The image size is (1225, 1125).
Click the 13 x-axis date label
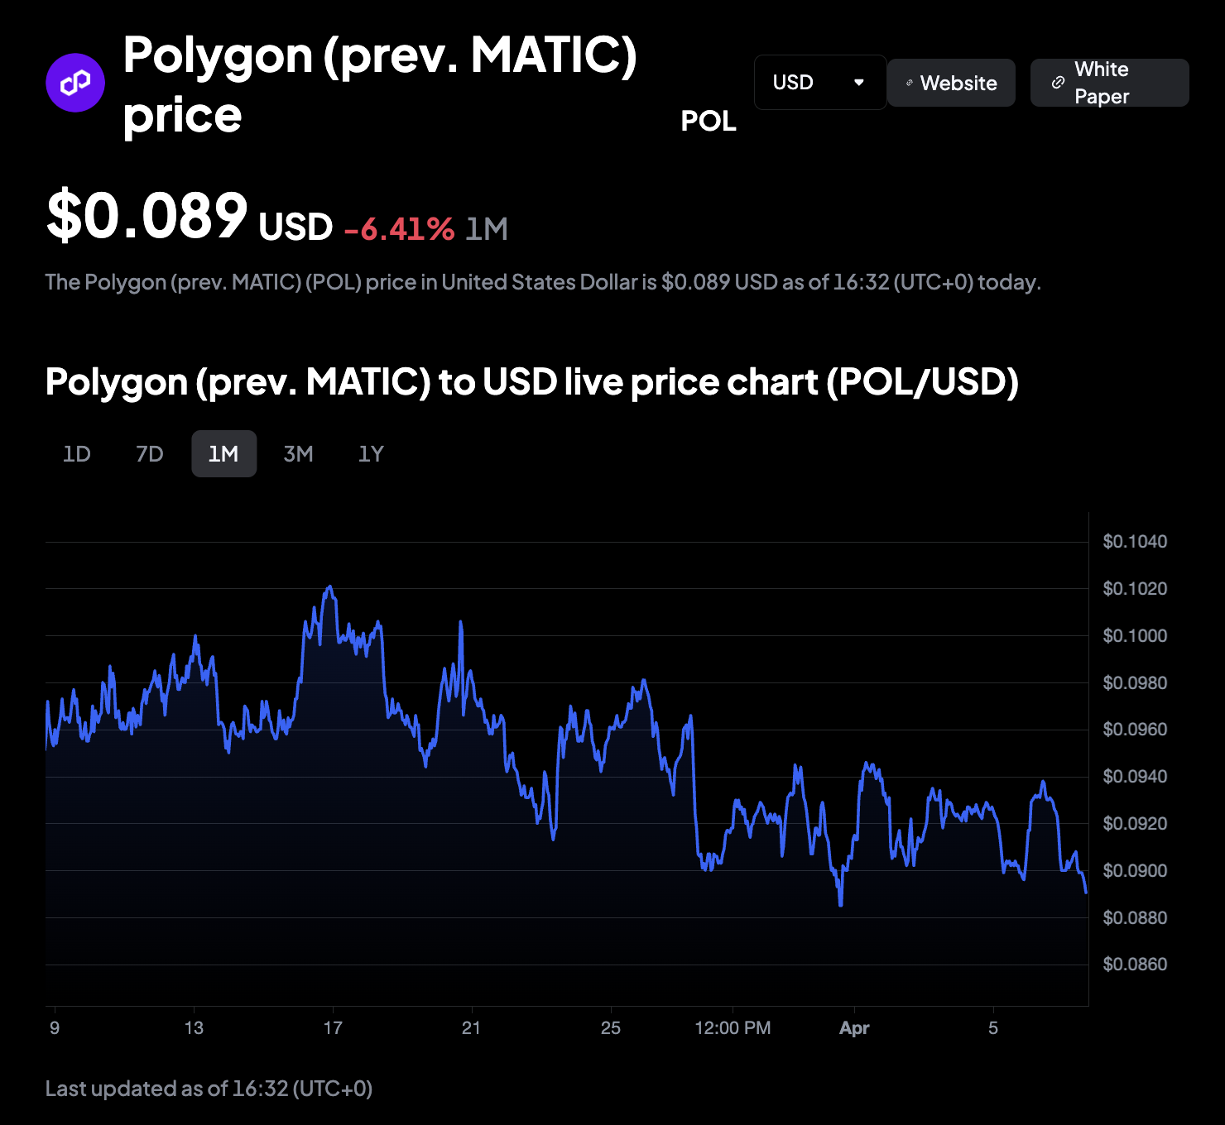tap(194, 1028)
